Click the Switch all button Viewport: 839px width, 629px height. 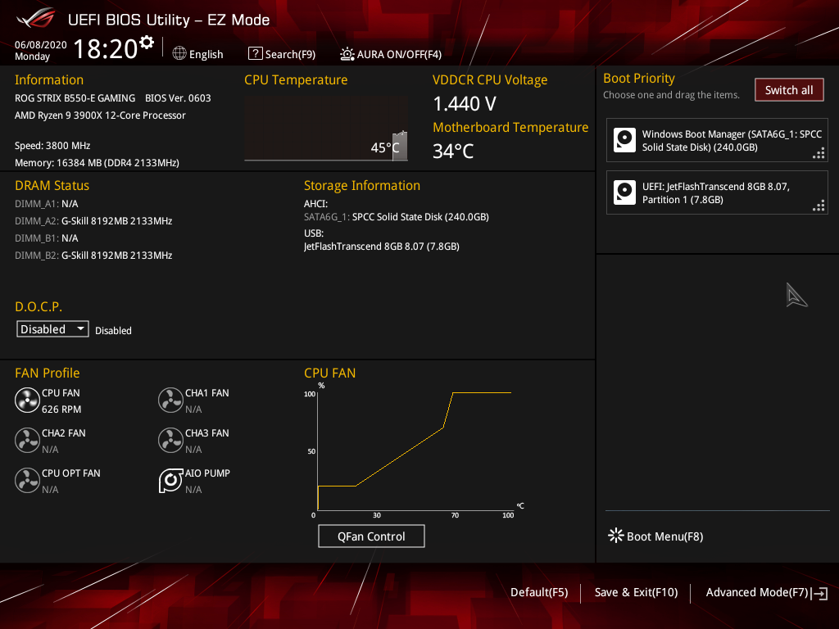(x=789, y=90)
